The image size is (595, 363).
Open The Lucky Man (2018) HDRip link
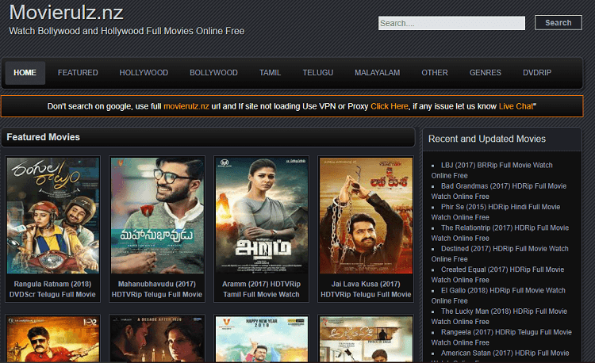pos(499,316)
